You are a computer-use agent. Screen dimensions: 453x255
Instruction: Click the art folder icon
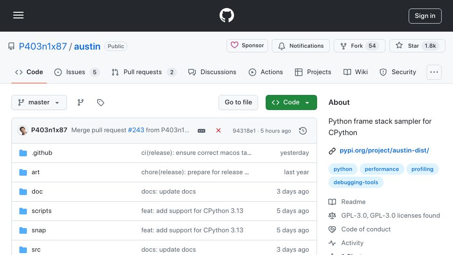coord(23,172)
